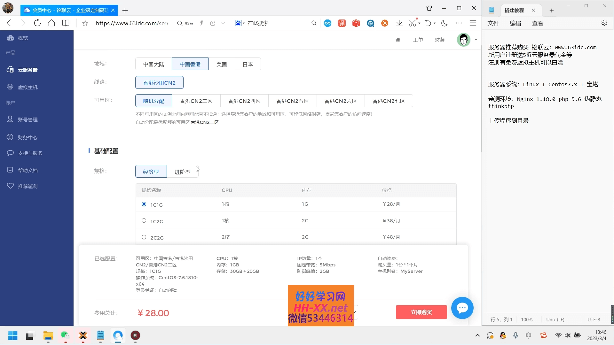The height and width of the screenshot is (345, 614).
Task: Open notepad 编辑 menu
Action: 515,23
